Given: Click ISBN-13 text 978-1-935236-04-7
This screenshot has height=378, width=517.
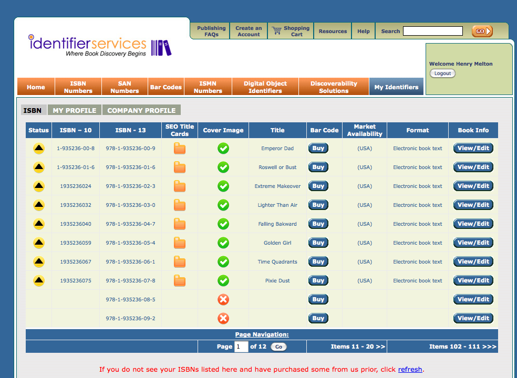Looking at the screenshot, I should tap(130, 224).
